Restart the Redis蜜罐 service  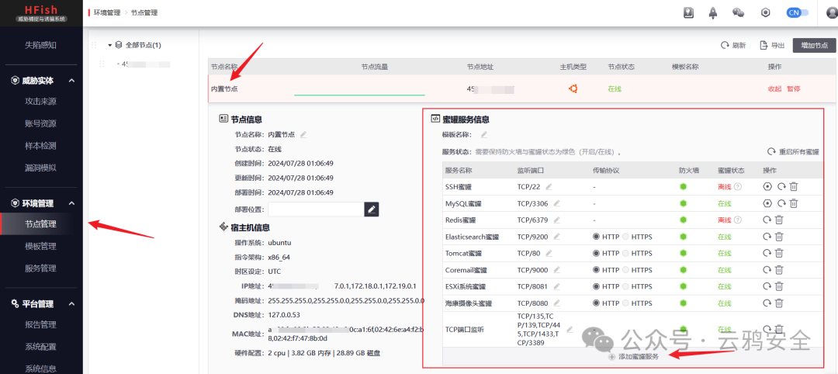pyautogui.click(x=767, y=220)
